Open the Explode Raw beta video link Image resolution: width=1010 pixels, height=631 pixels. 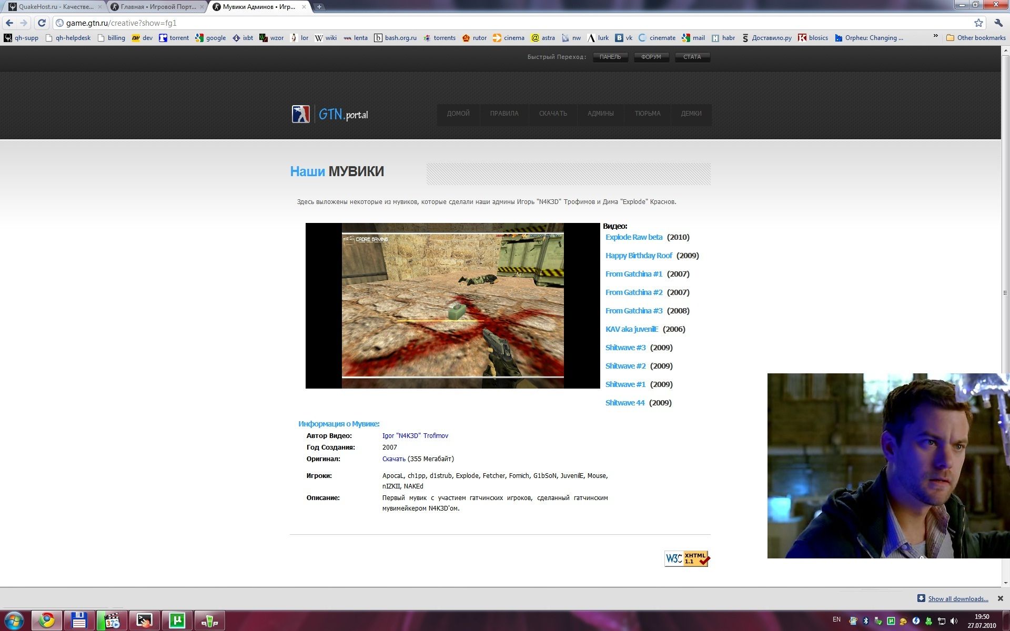pyautogui.click(x=634, y=237)
